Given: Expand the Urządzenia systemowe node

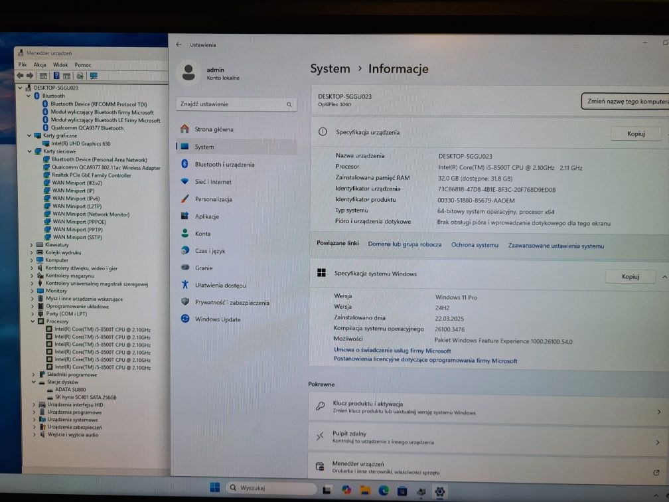Looking at the screenshot, I should tap(34, 420).
